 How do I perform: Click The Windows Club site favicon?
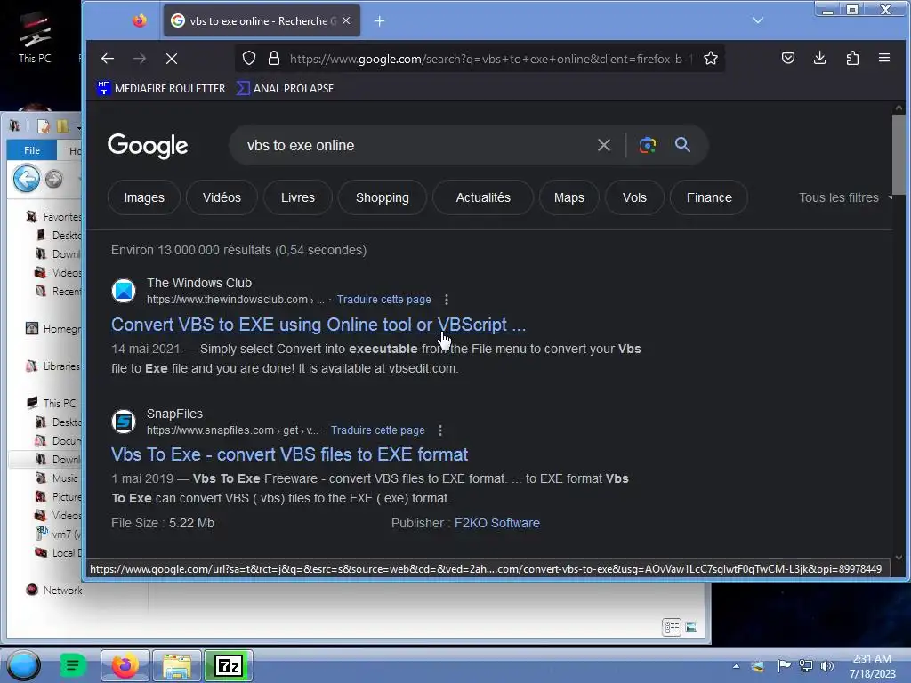pos(124,291)
